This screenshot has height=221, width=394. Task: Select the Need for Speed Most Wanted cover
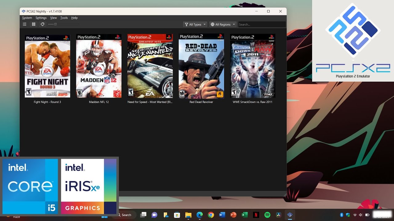coord(150,66)
